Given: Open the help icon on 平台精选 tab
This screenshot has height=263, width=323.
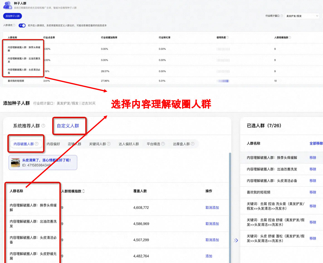Looking at the screenshot, I should point(163,144).
